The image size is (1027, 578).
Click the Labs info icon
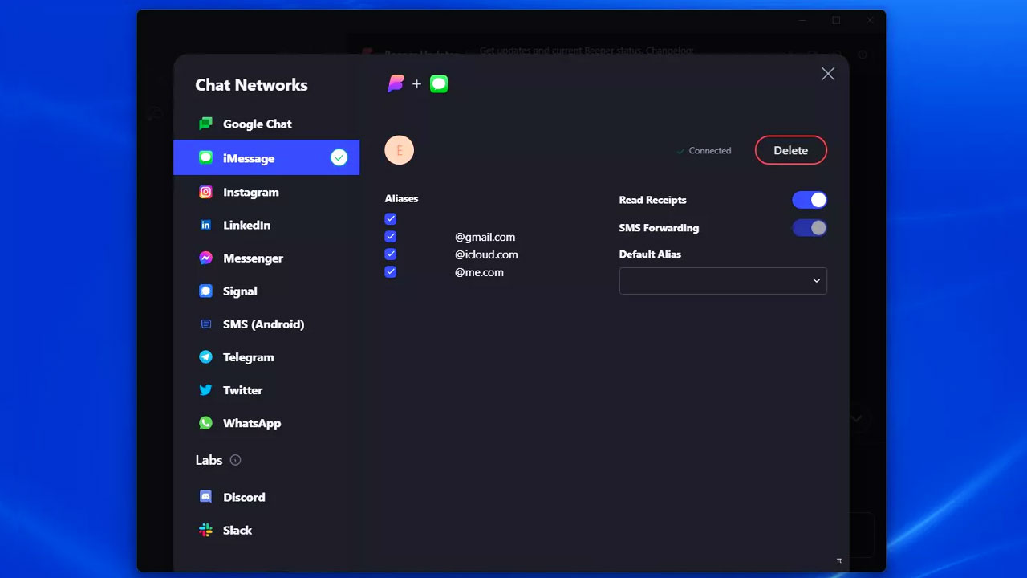coord(235,460)
